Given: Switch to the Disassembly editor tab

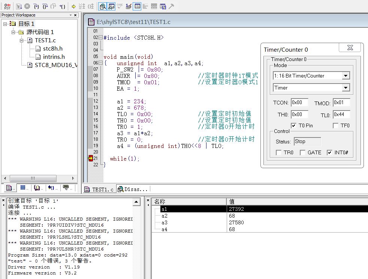Looking at the screenshot, I should 133,189.
